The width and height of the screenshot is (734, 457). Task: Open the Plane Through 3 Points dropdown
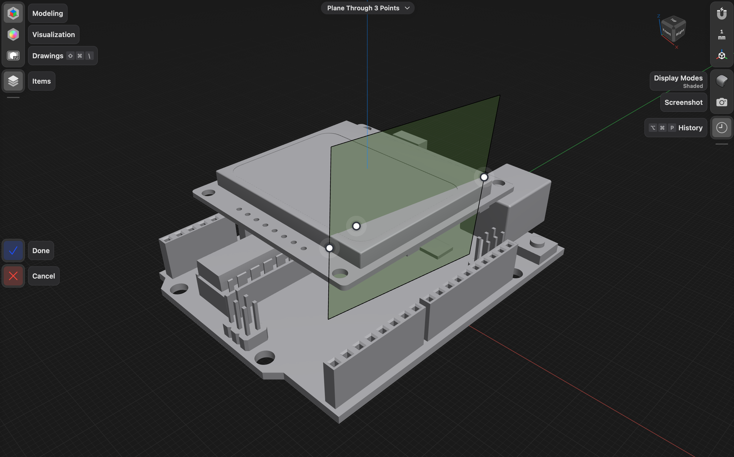pos(368,8)
